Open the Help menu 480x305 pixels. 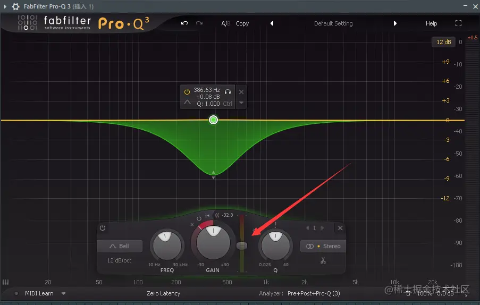pyautogui.click(x=431, y=23)
